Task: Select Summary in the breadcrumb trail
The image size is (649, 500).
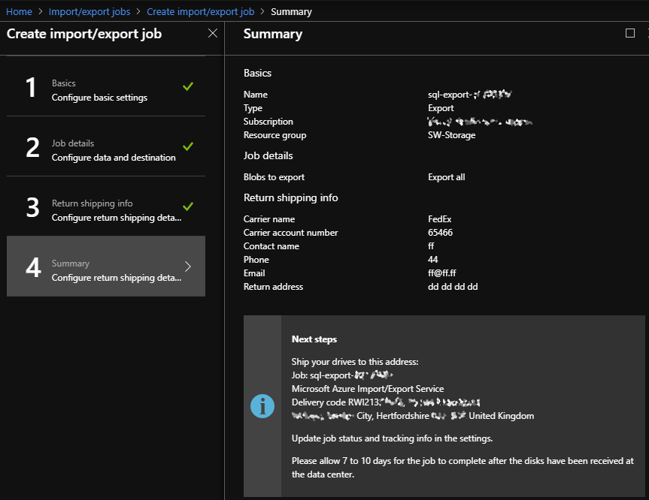Action: click(x=291, y=11)
